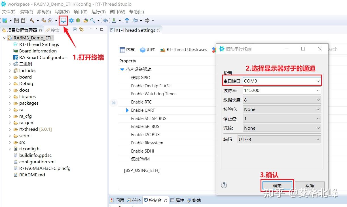
Task: Click the Save toolbar icon
Action: pos(16,20)
